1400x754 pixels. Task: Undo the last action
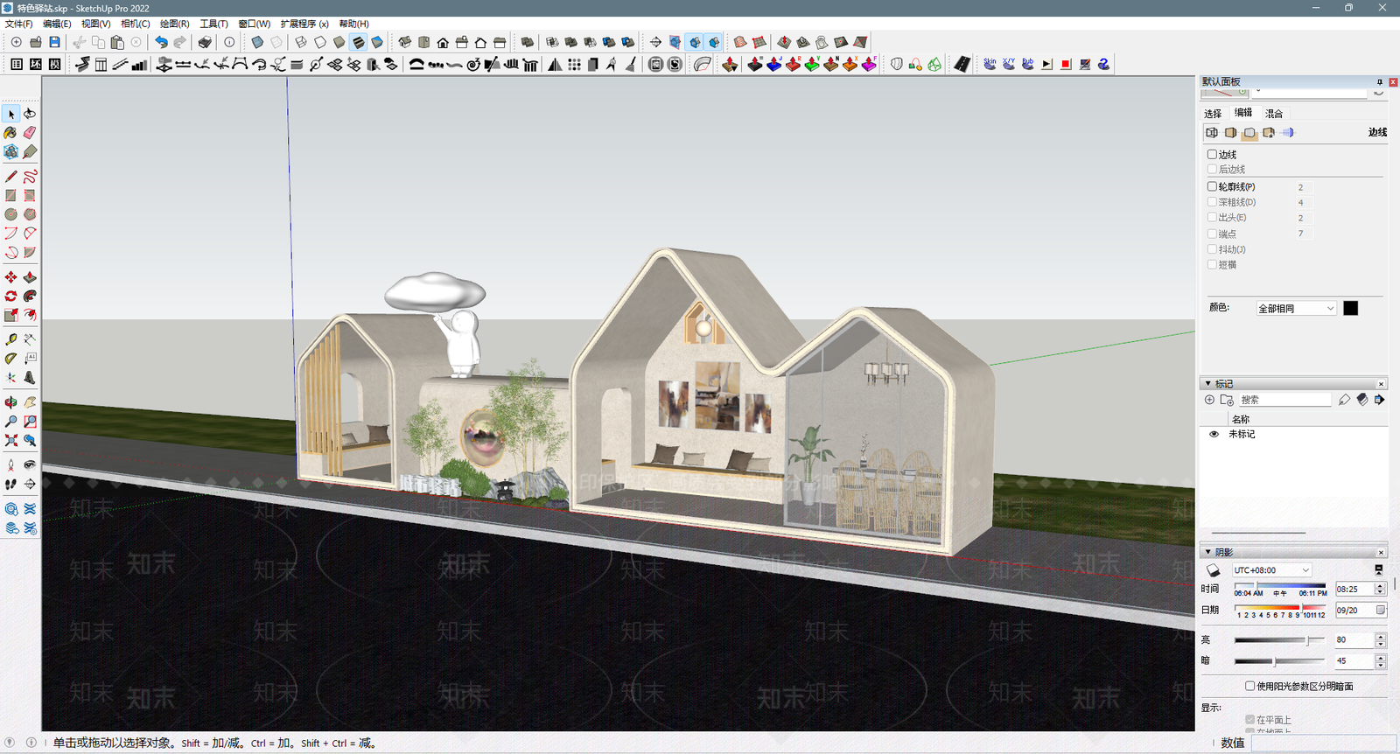pyautogui.click(x=161, y=42)
